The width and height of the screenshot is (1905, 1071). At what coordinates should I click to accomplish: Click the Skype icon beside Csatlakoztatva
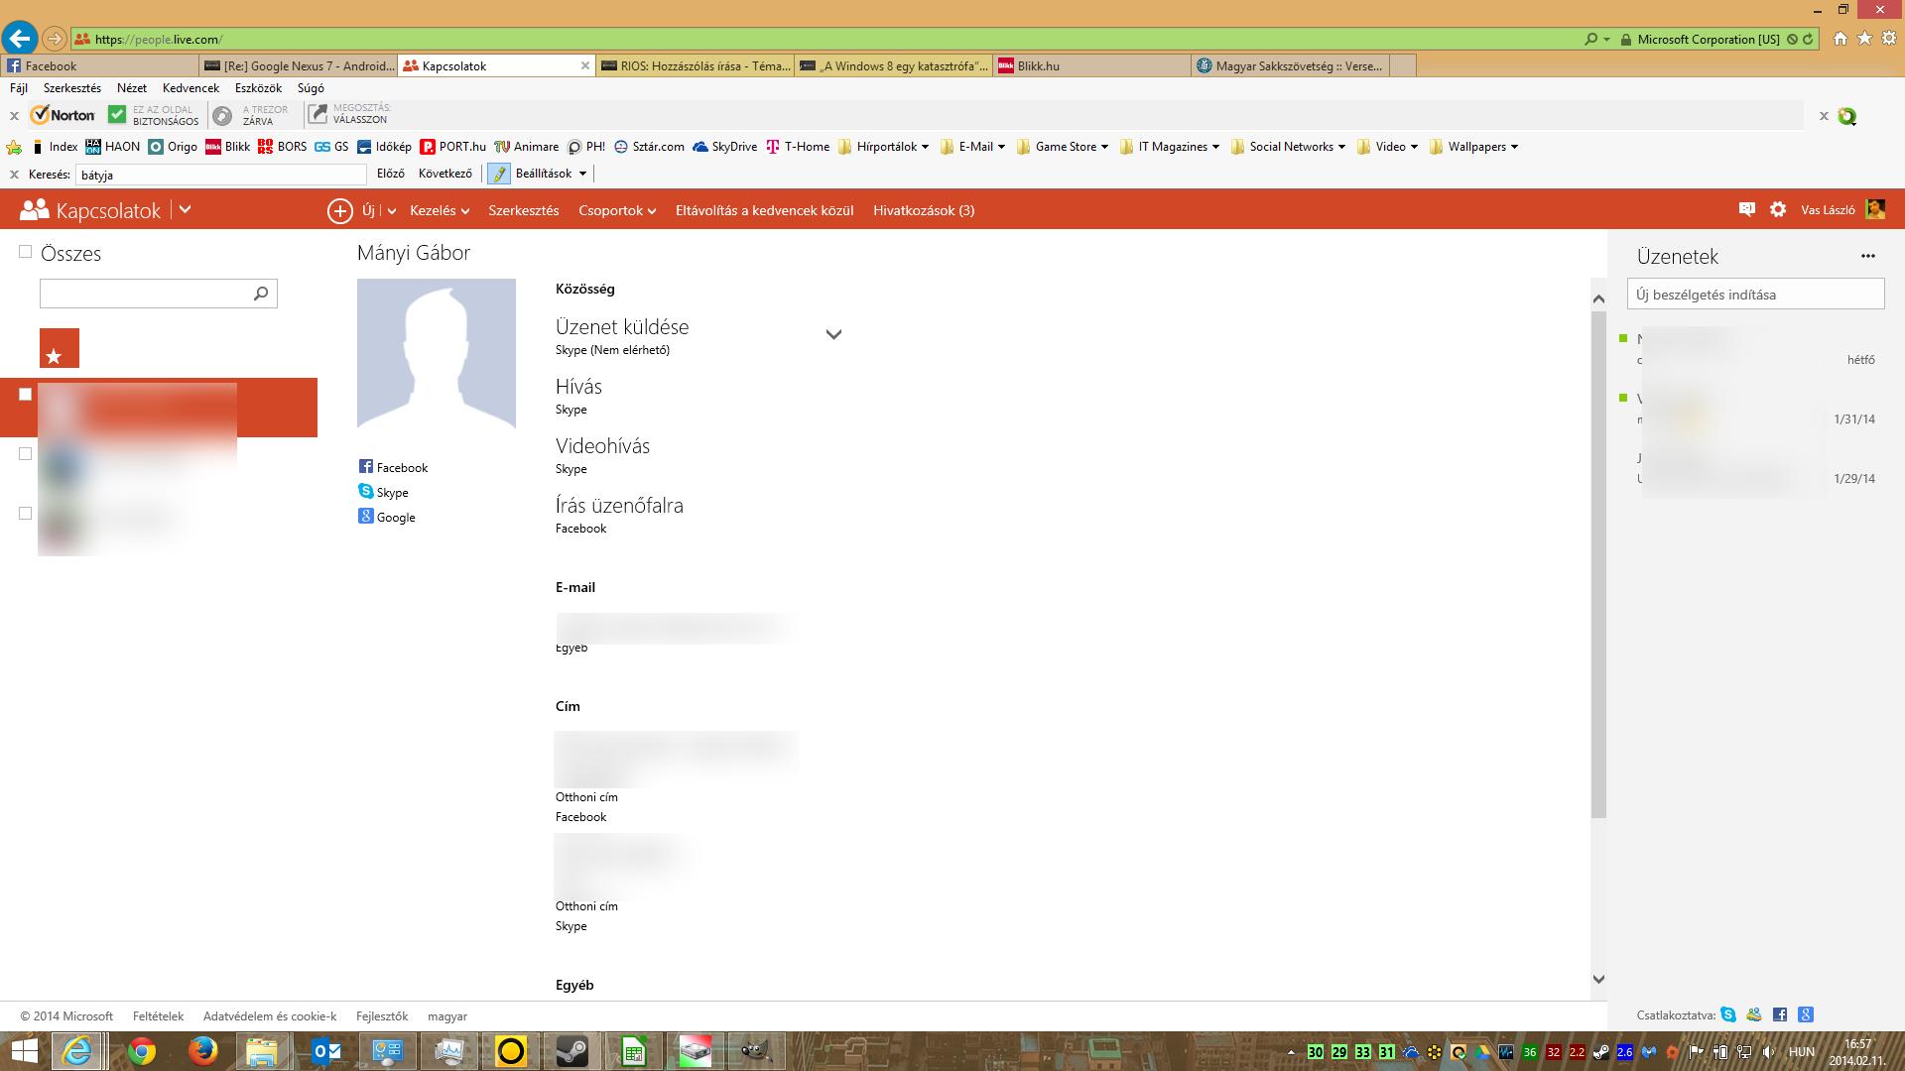click(1728, 1014)
